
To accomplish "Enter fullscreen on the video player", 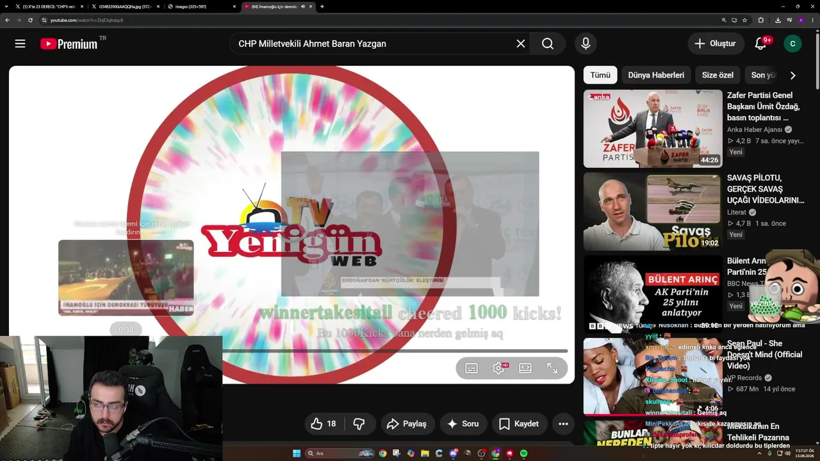I will [552, 368].
